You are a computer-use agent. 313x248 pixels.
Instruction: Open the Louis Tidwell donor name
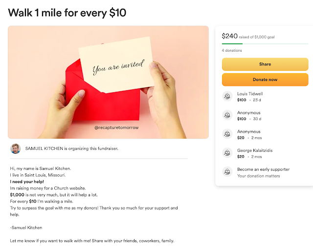pos(250,94)
